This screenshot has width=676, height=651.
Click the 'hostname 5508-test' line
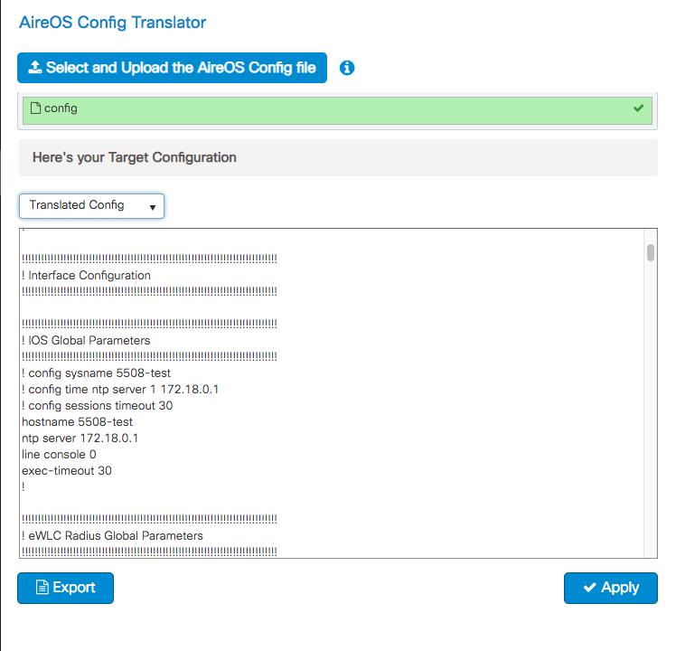pyautogui.click(x=77, y=421)
